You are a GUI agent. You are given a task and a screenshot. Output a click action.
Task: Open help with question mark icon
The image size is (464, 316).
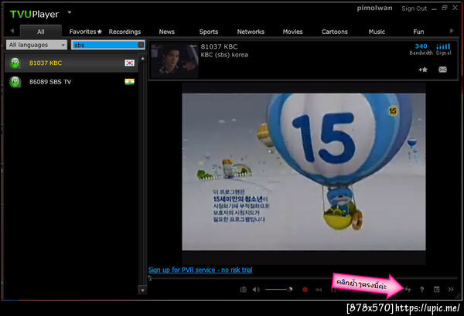point(422,290)
